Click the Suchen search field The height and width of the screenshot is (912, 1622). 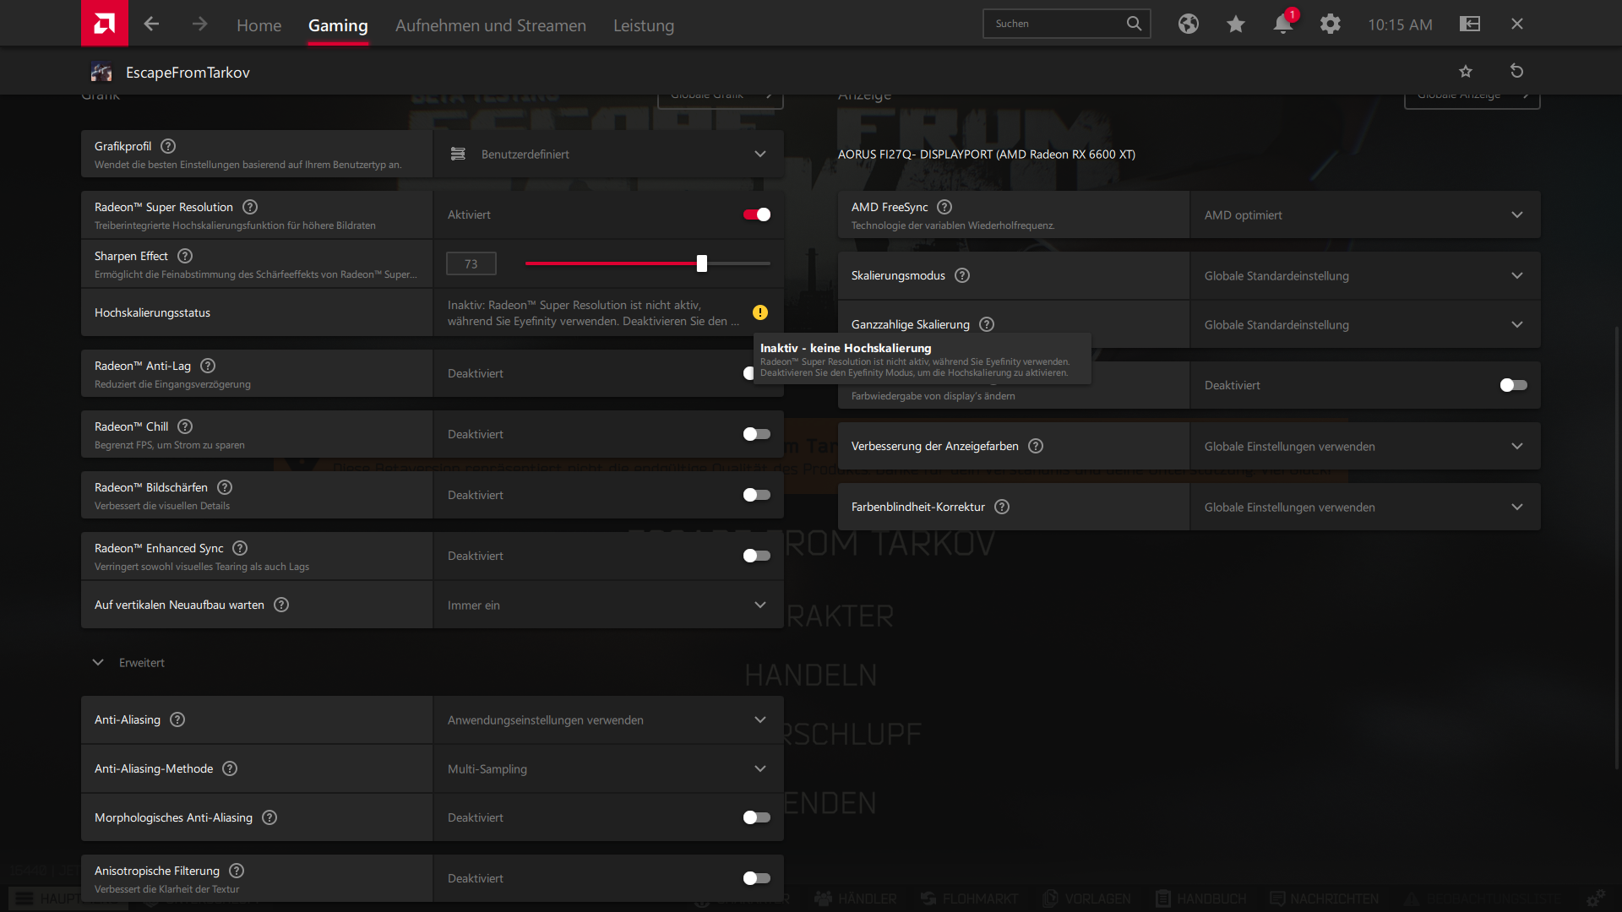point(1056,24)
